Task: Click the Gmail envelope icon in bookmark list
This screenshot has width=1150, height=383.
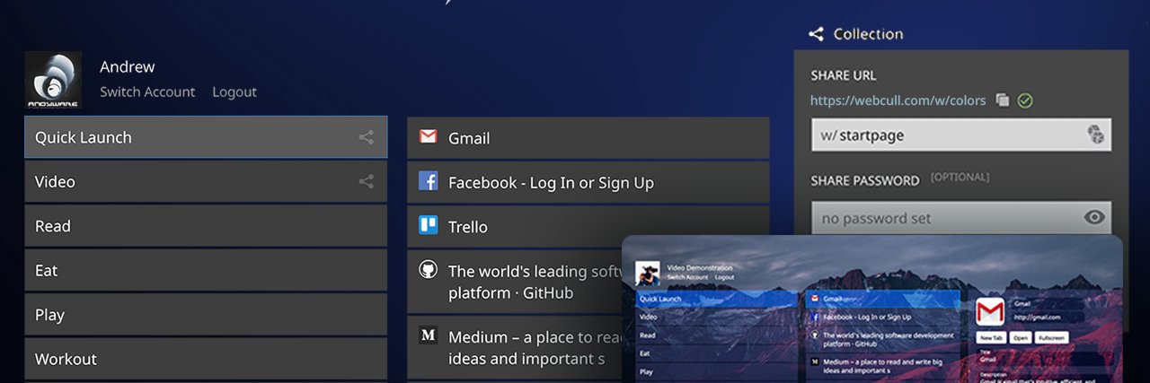Action: click(x=429, y=137)
